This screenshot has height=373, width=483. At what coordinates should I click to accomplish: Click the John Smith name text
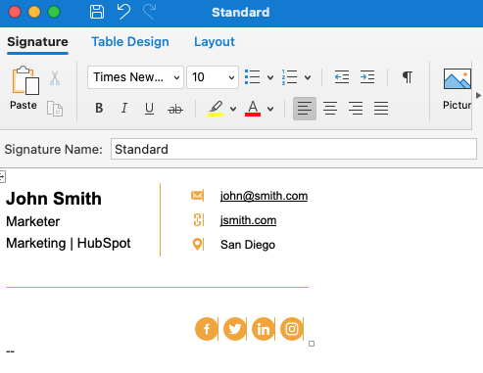pos(54,199)
